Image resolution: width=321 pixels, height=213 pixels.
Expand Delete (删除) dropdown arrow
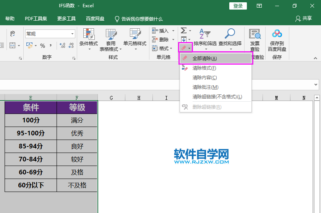[x=173, y=39]
